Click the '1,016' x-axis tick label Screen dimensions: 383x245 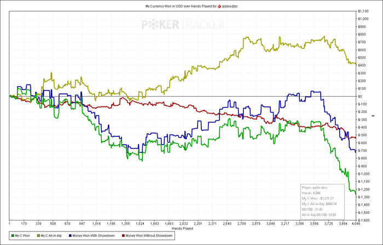pyautogui.click(x=96, y=223)
